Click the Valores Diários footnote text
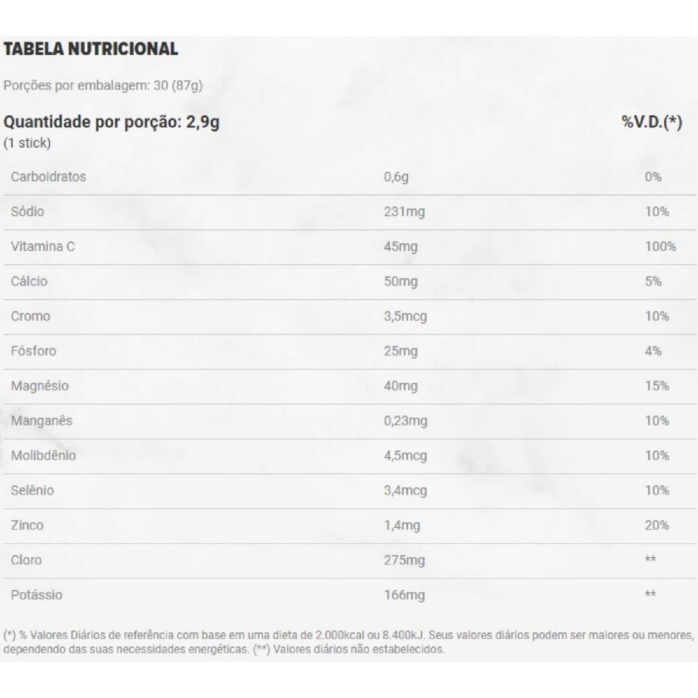This screenshot has width=698, height=698. [348, 642]
